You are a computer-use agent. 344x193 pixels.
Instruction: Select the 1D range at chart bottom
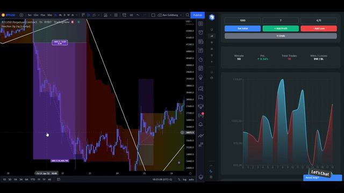tap(4, 180)
